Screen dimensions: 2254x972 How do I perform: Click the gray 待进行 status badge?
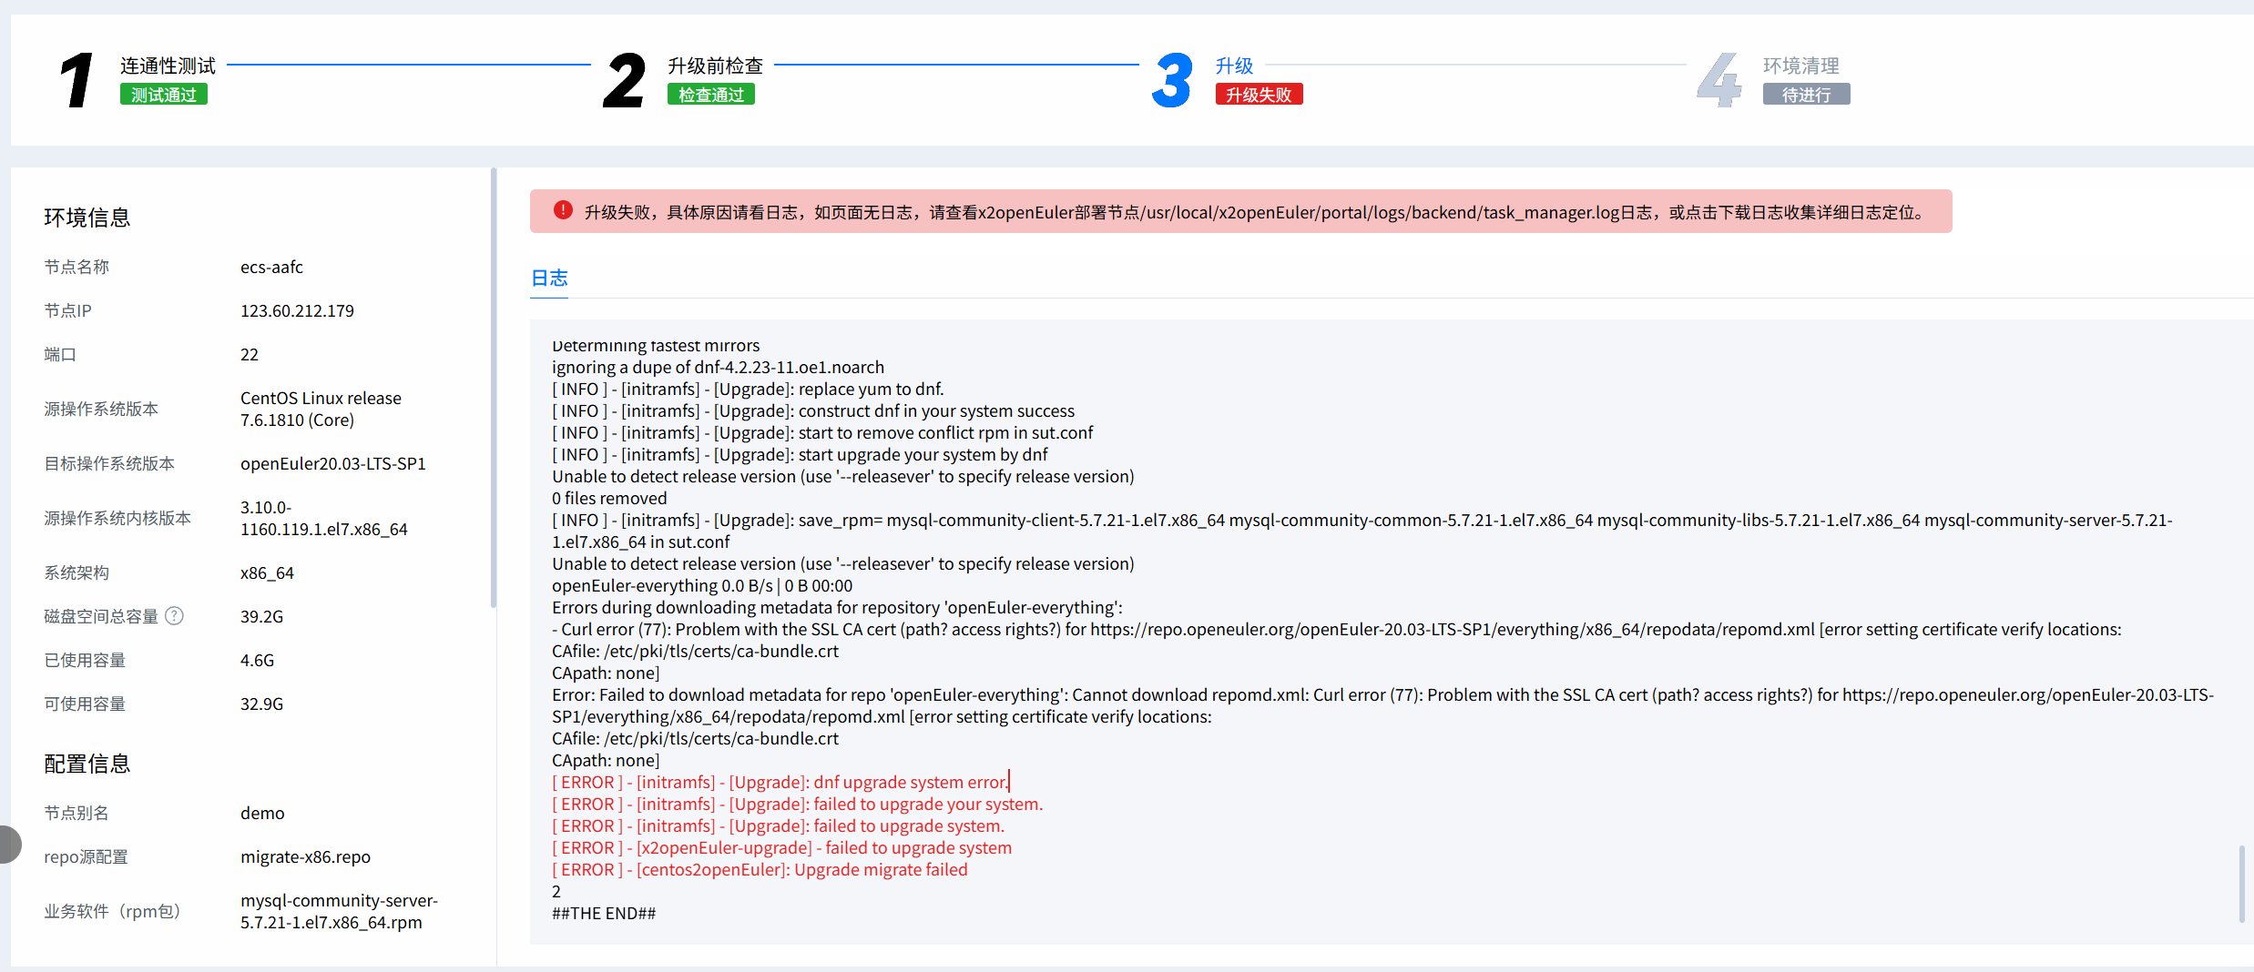coord(1806,95)
